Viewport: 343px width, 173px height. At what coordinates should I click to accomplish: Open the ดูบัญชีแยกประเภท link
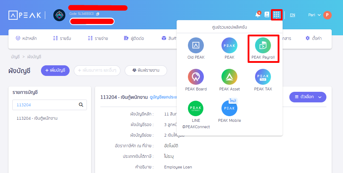coord(164,97)
